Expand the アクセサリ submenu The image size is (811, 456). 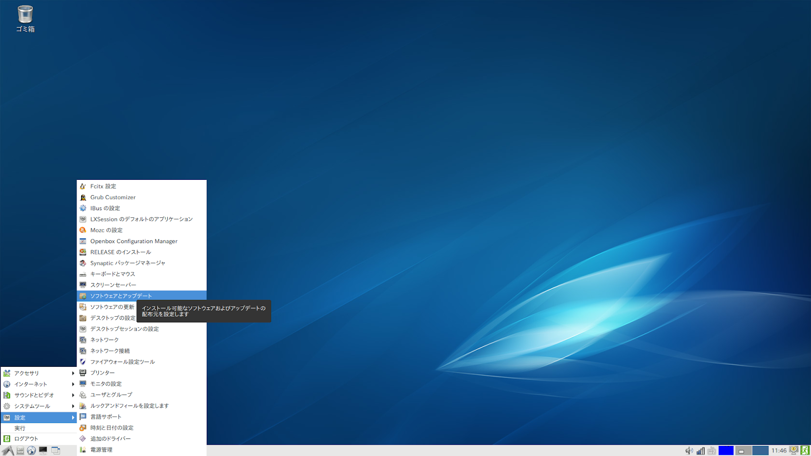click(x=30, y=373)
